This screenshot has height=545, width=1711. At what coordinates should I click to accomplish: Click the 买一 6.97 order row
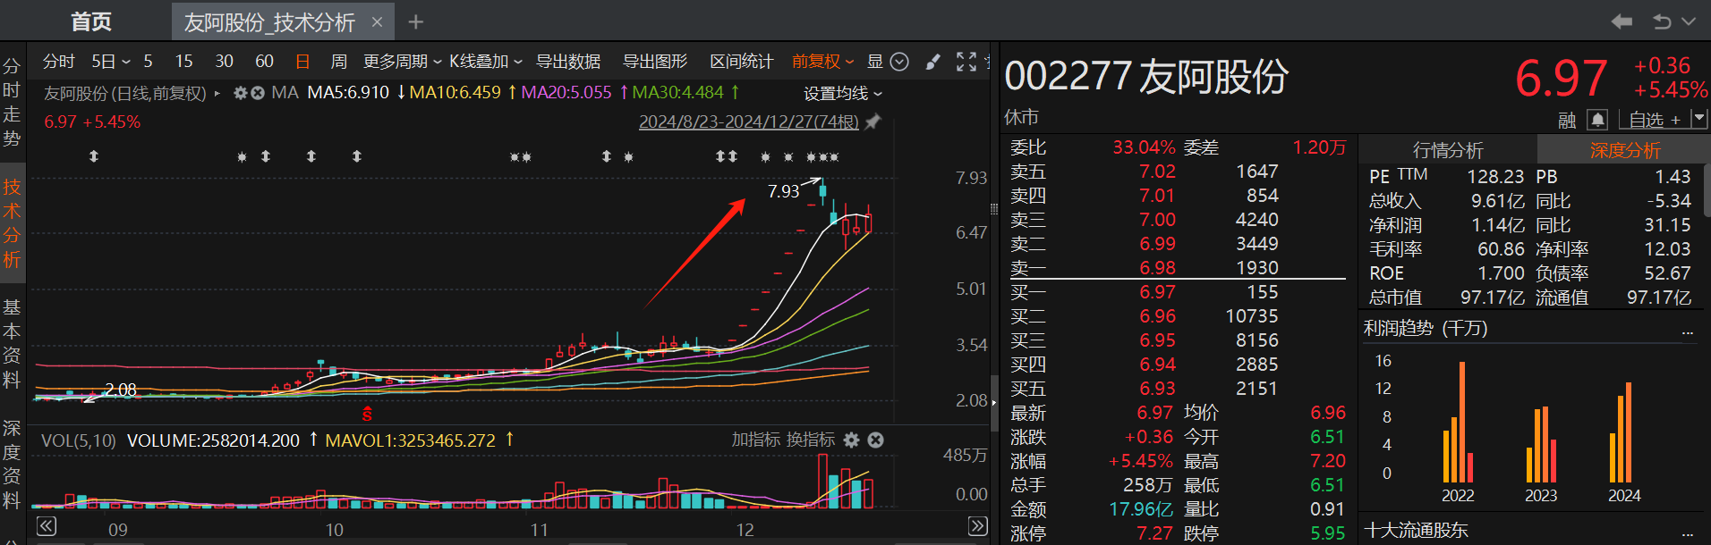[1178, 291]
